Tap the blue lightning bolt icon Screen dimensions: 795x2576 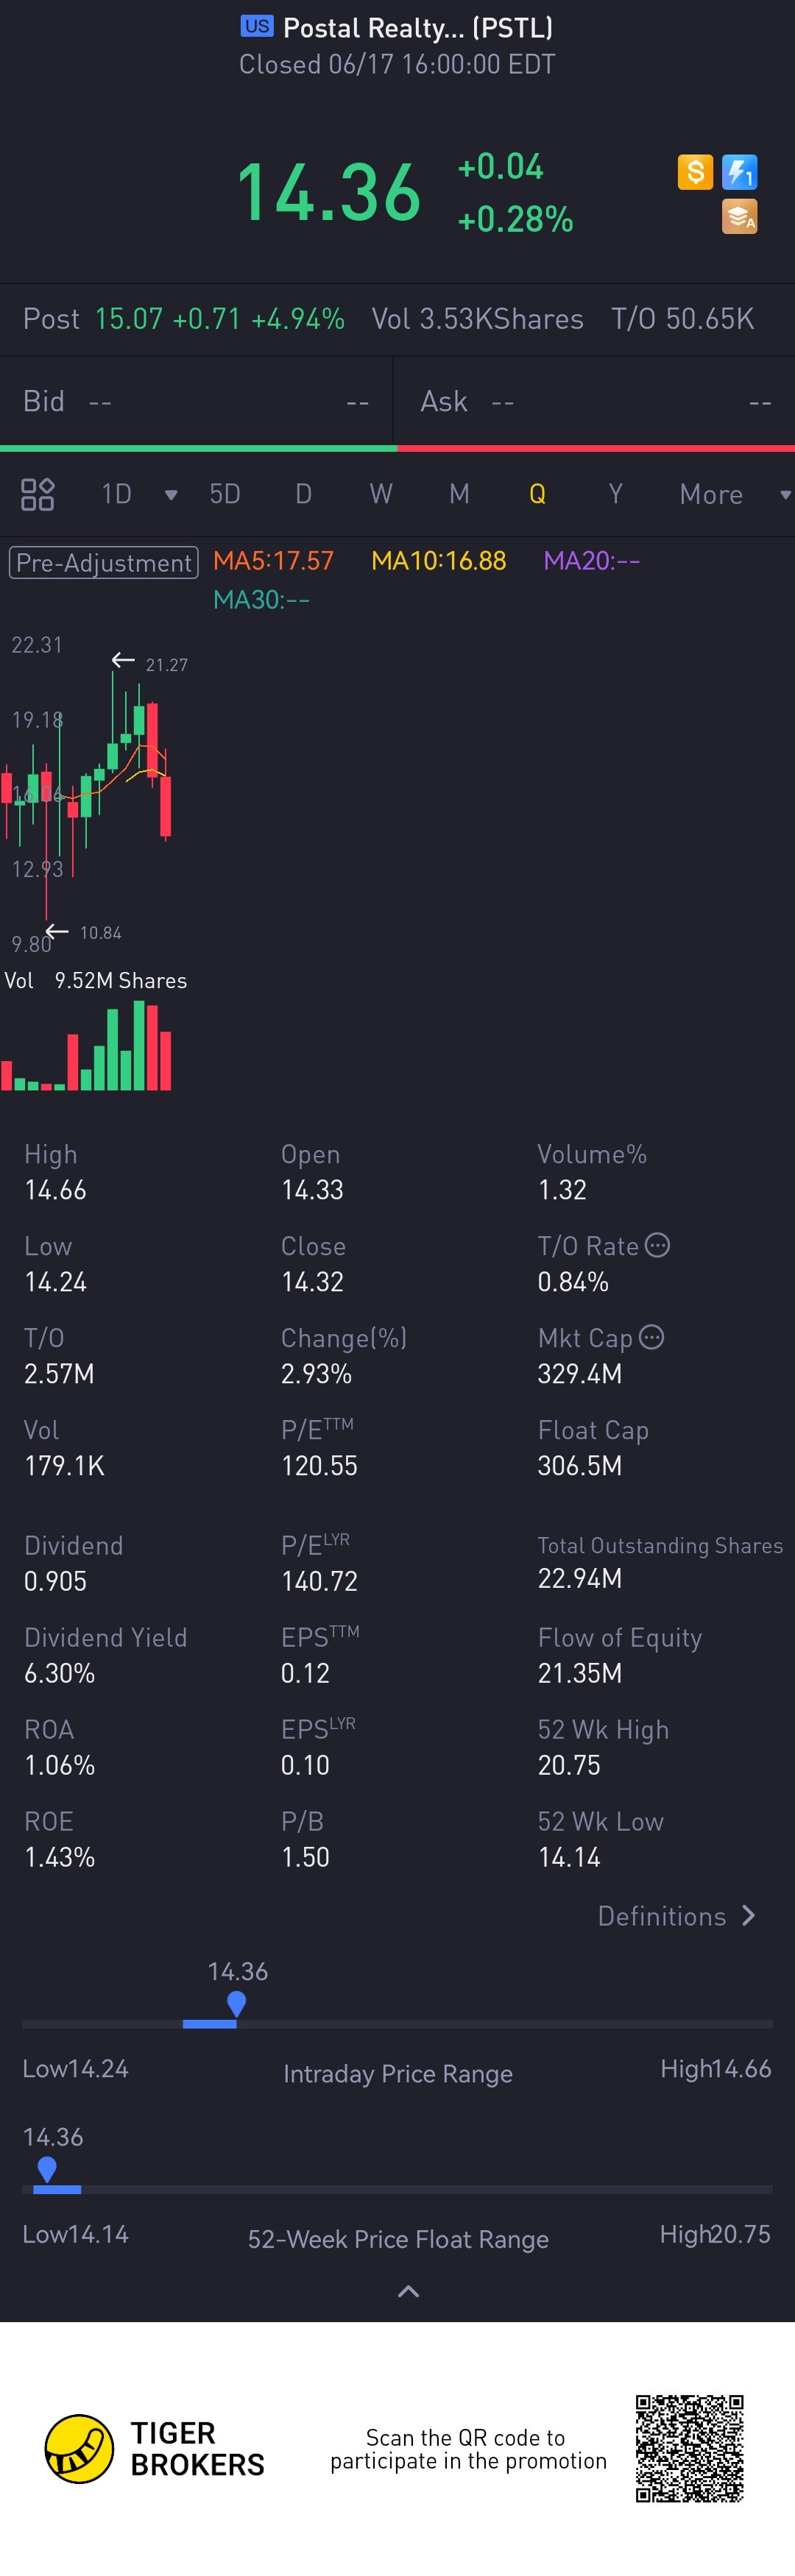[740, 172]
